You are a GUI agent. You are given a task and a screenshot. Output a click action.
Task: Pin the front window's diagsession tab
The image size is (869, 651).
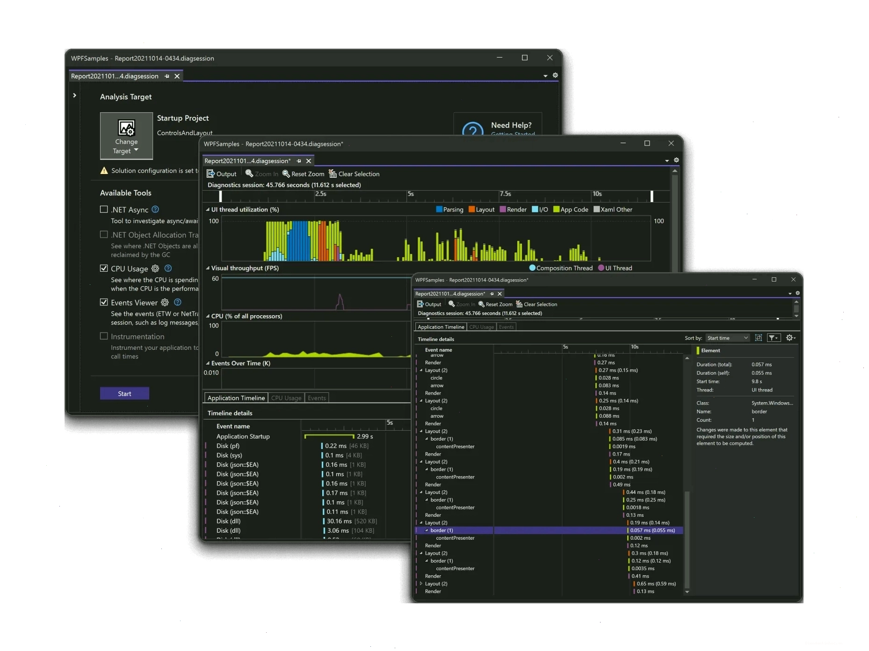(492, 294)
